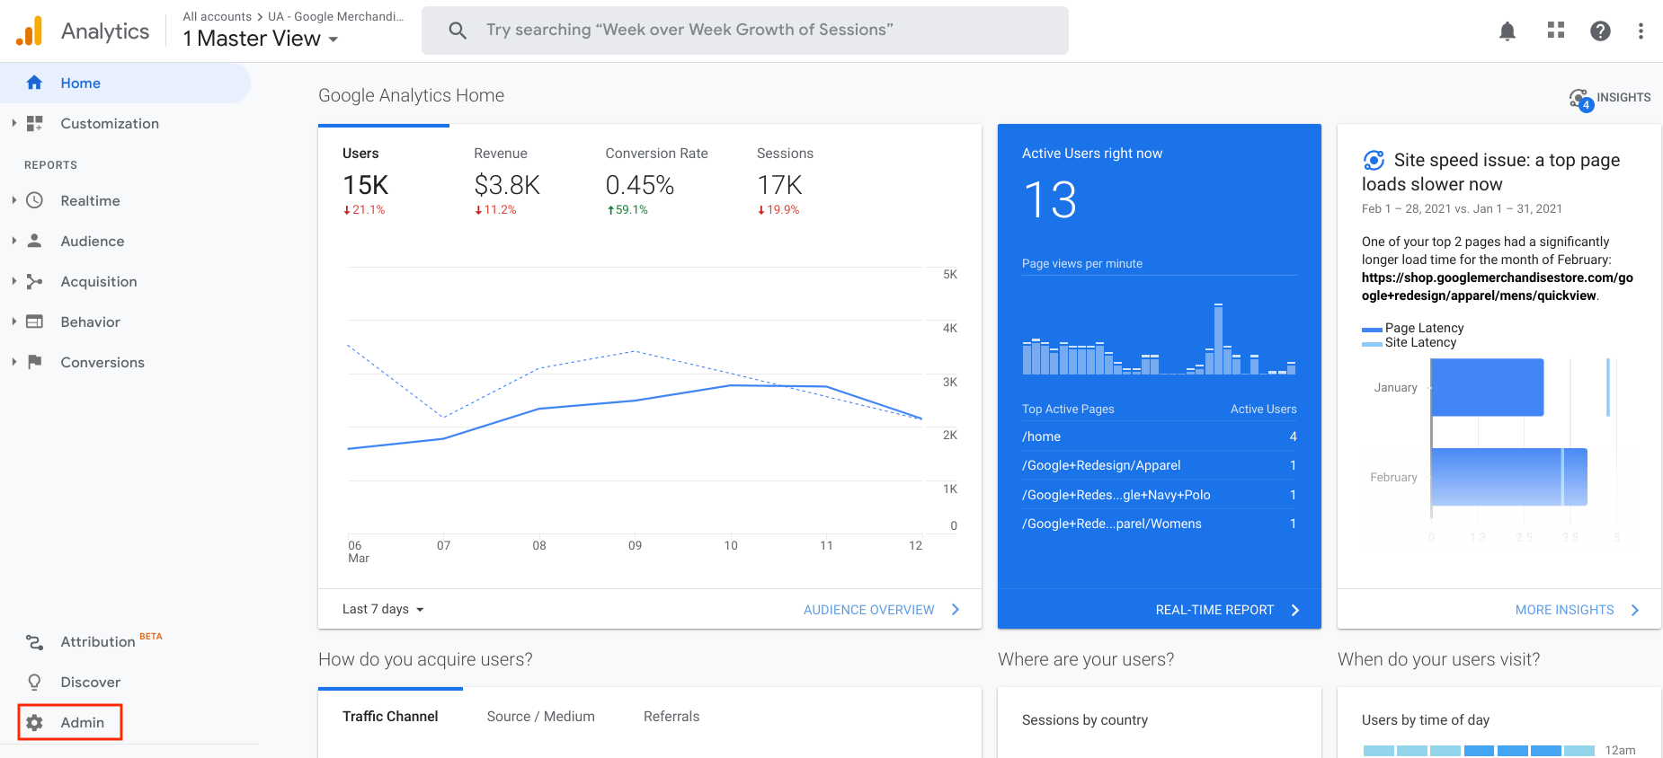Click the Audience person icon
1663x758 pixels.
(x=34, y=241)
